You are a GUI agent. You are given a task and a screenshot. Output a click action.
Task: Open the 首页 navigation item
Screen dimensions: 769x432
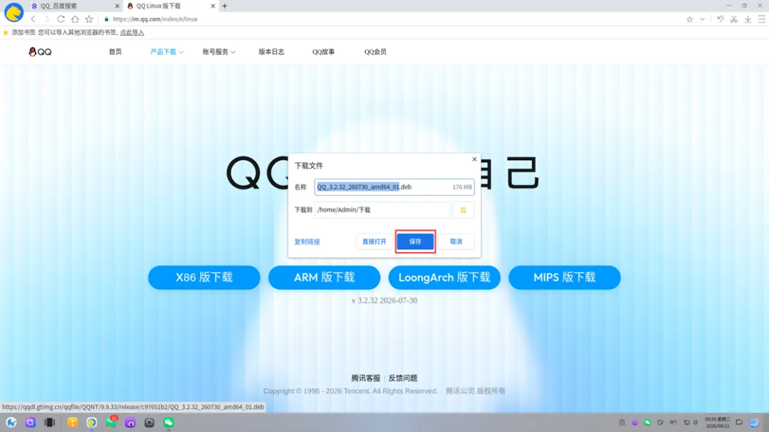click(115, 51)
